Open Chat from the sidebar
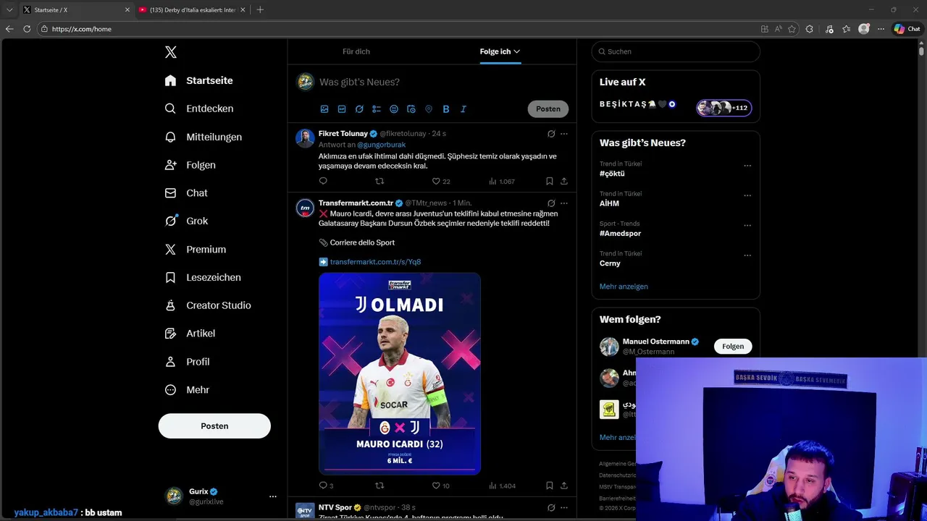 (x=186, y=193)
